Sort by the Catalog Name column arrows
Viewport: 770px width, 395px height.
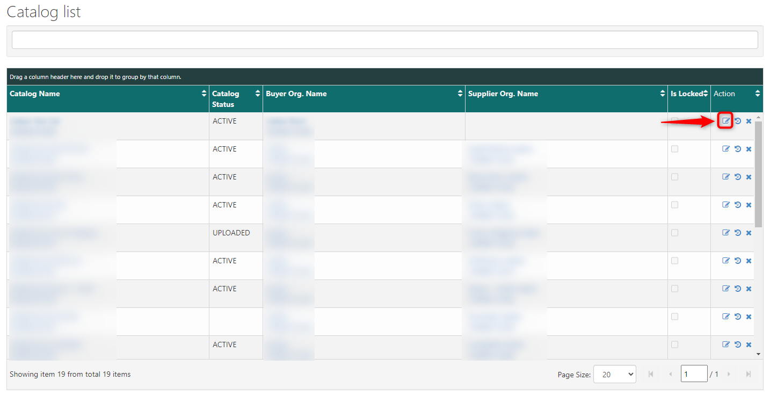coord(204,94)
